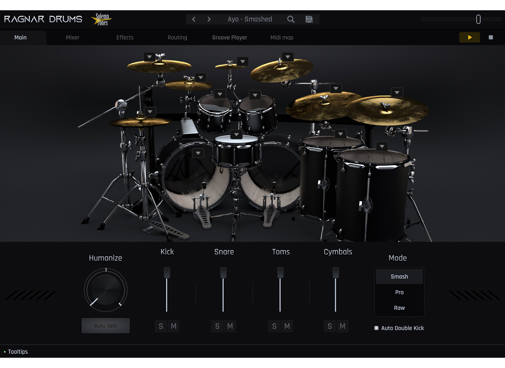The height and width of the screenshot is (368, 505).
Task: Open the Groove Player tab
Action: tap(230, 37)
